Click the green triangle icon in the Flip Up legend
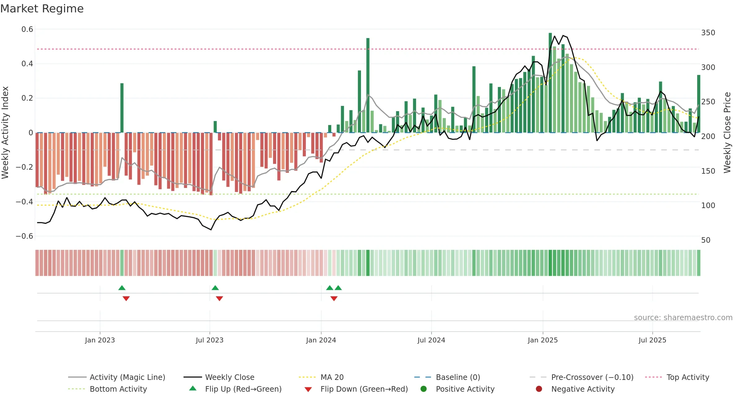 point(193,388)
